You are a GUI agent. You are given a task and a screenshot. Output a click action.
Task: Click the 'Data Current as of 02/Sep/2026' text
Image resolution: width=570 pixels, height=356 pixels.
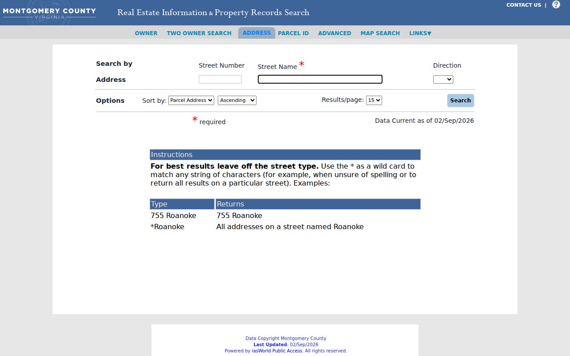tap(424, 121)
